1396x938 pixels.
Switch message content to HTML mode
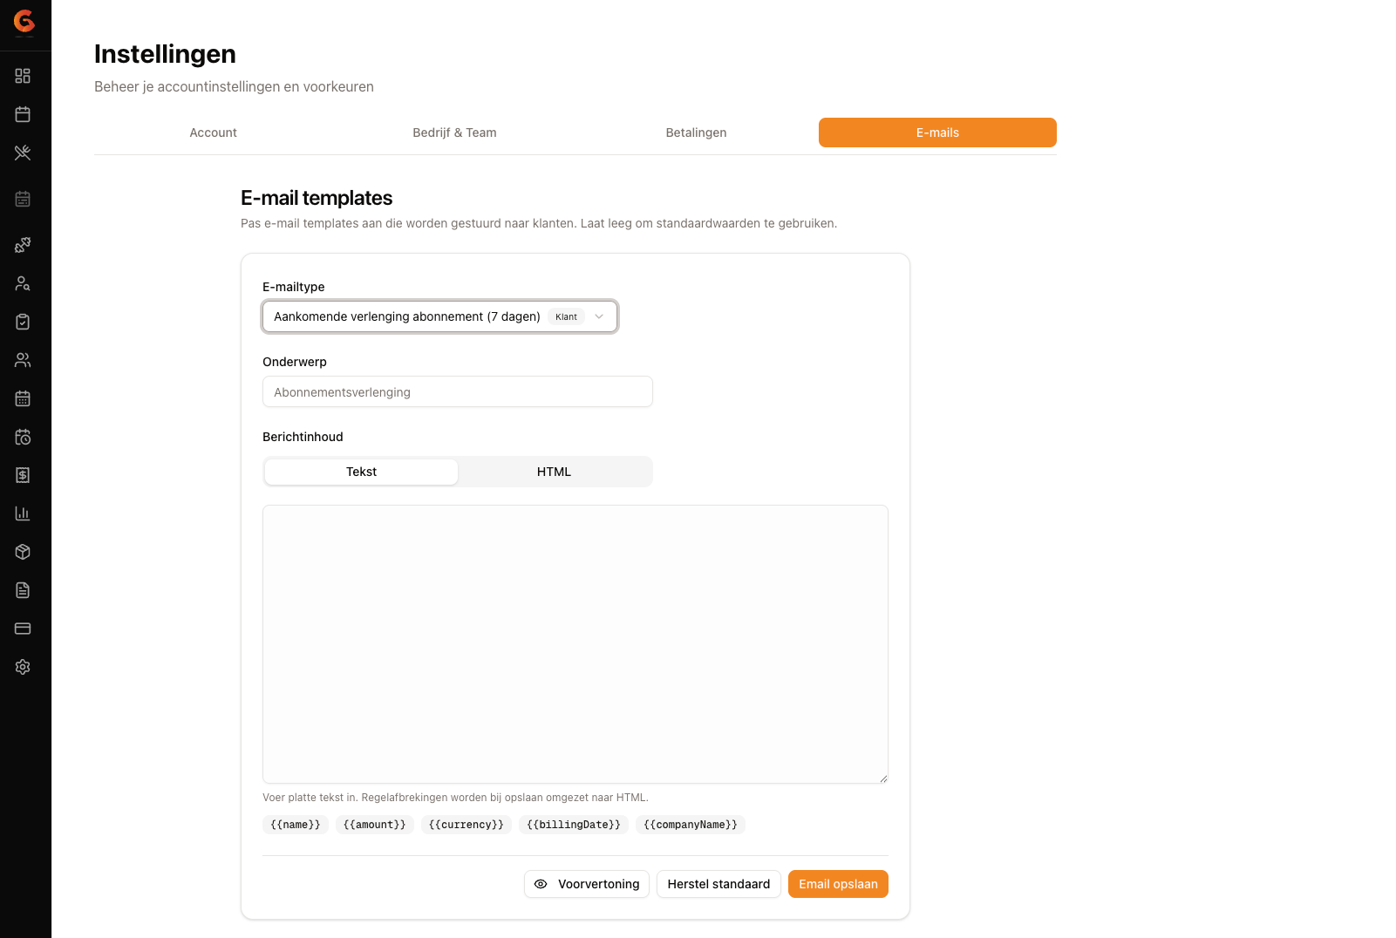tap(554, 472)
